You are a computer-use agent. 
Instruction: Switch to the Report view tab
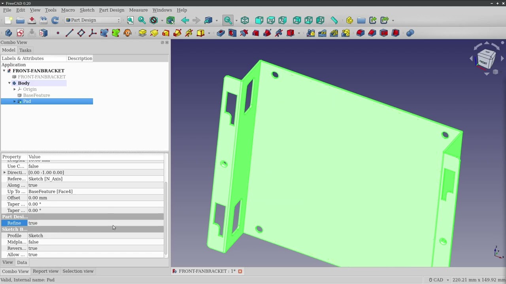45,271
